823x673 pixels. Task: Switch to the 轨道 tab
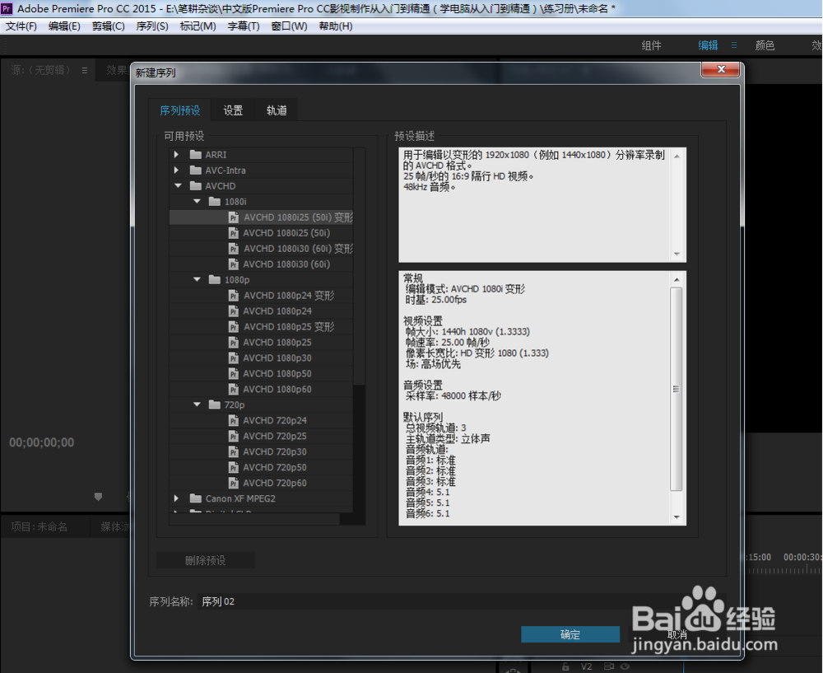[x=277, y=110]
